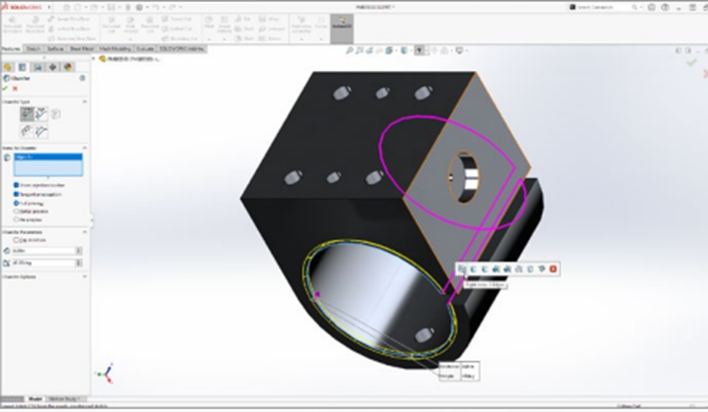The width and height of the screenshot is (708, 412).
Task: Select Partial preview radio button
Action: pos(16,211)
